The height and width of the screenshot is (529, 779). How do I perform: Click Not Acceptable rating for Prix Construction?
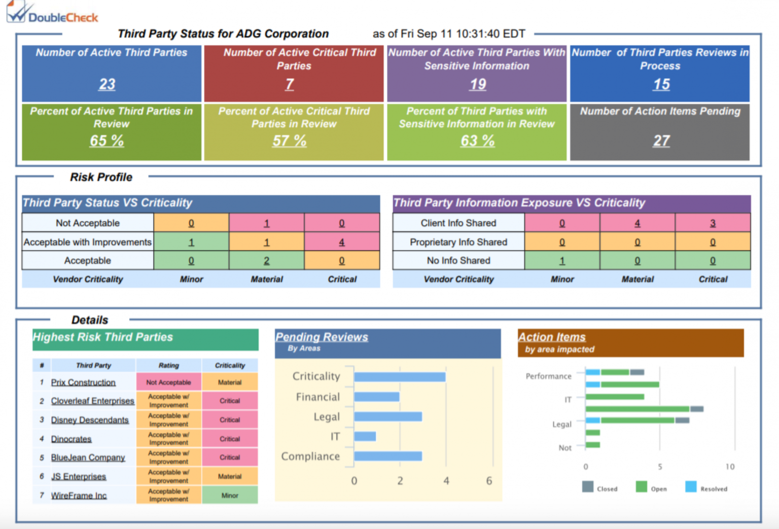coord(169,382)
